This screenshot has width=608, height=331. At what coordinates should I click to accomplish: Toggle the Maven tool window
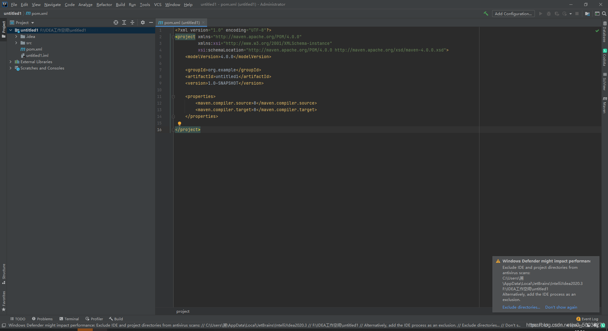tap(605, 105)
